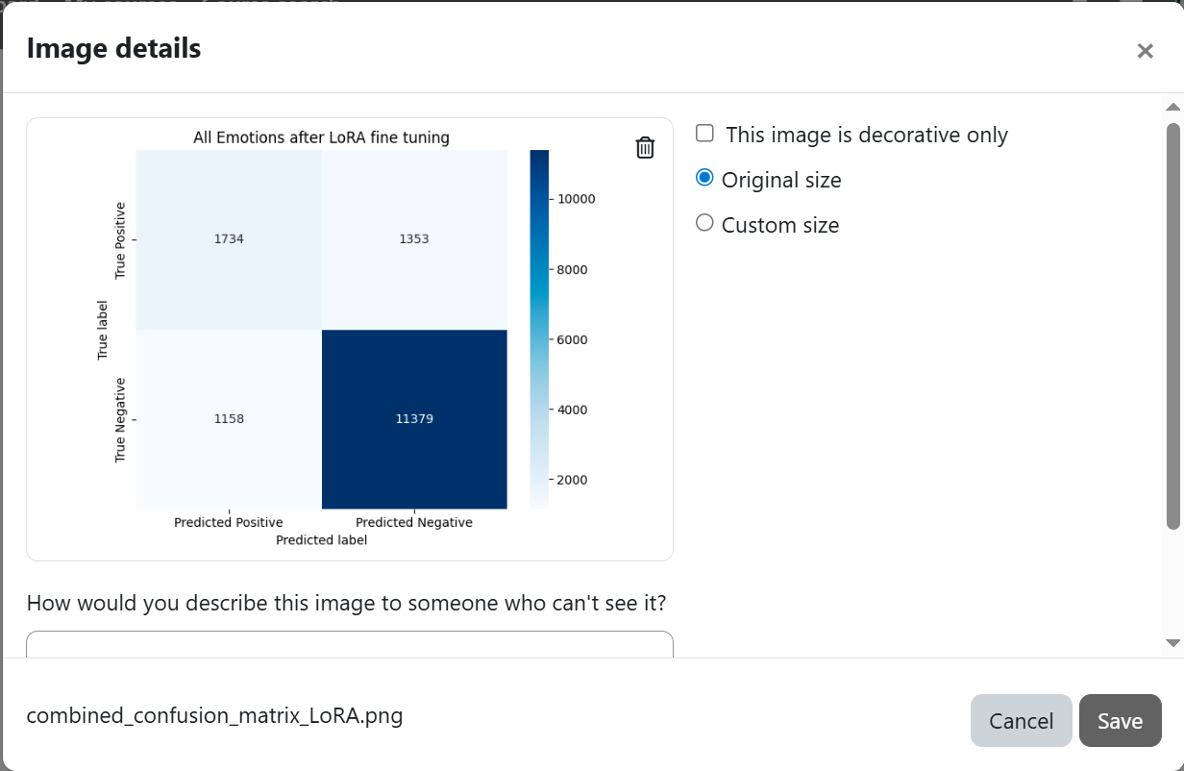Close the Image details dialog
The image size is (1184, 771).
tap(1145, 51)
